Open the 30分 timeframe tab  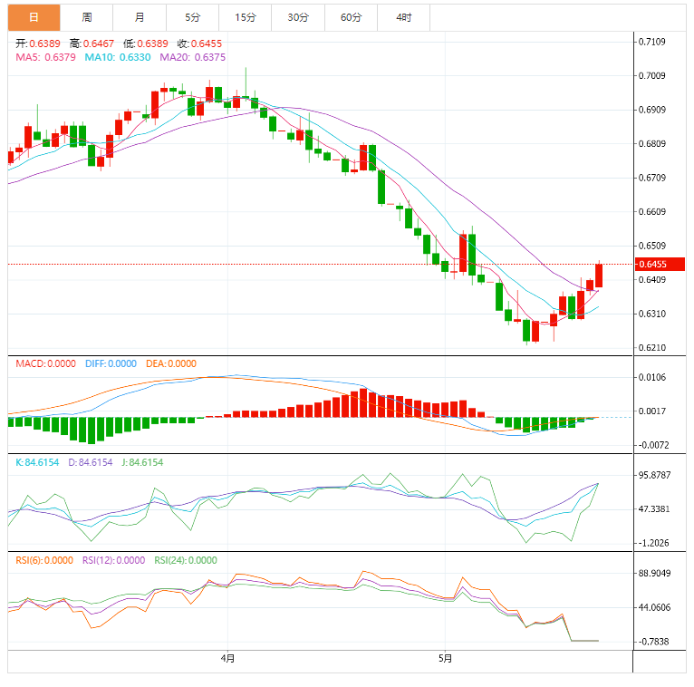click(x=298, y=17)
